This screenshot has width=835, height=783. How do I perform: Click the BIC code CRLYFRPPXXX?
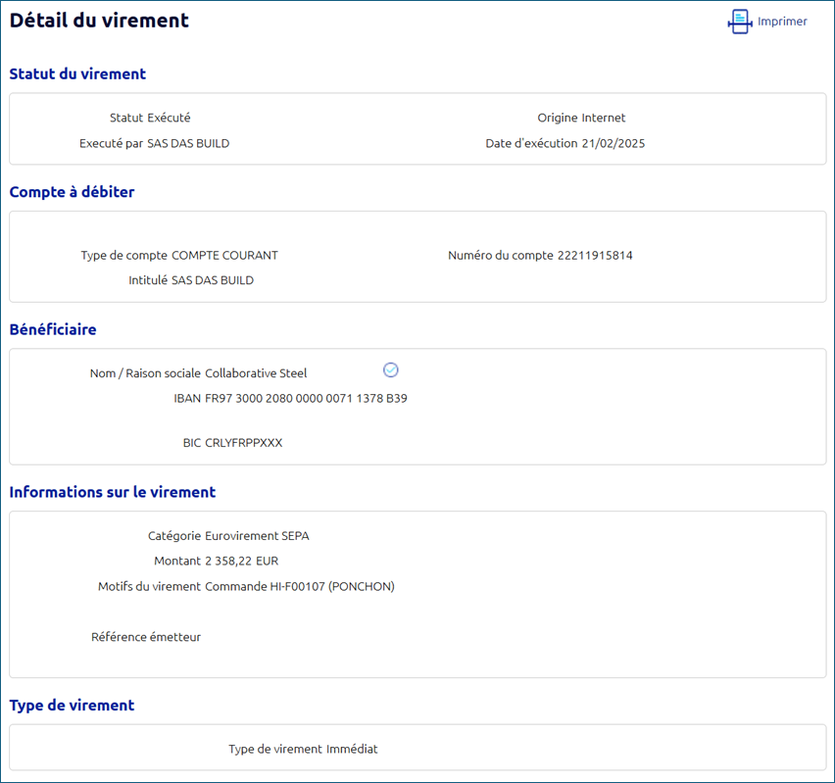pos(243,443)
